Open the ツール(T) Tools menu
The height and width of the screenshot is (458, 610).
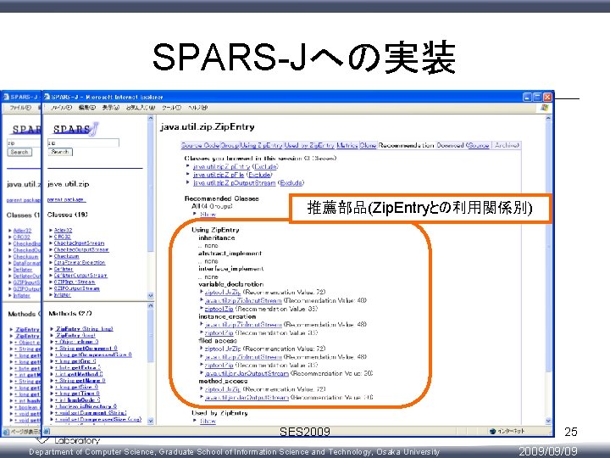(x=171, y=108)
